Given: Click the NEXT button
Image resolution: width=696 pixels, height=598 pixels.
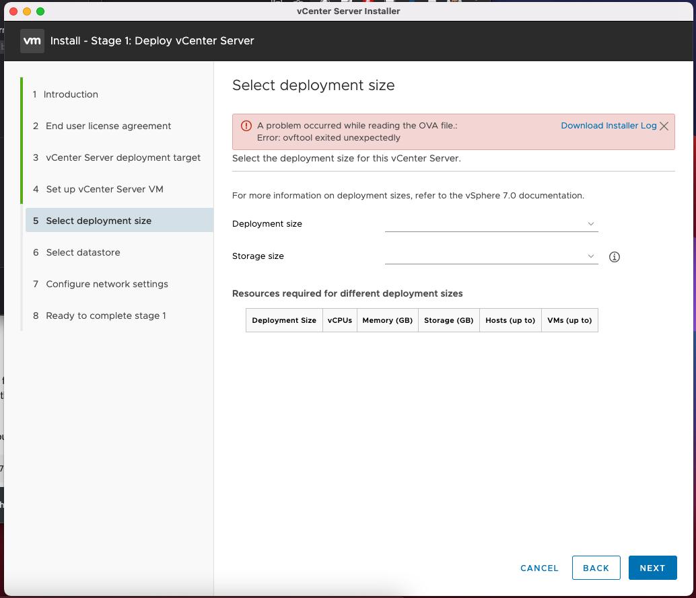Looking at the screenshot, I should pyautogui.click(x=652, y=568).
